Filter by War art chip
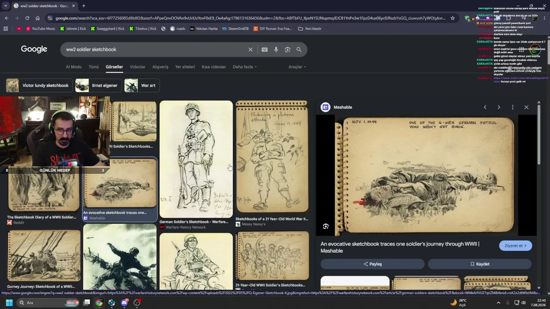Screen dimensions: 550x309 tap(142, 85)
